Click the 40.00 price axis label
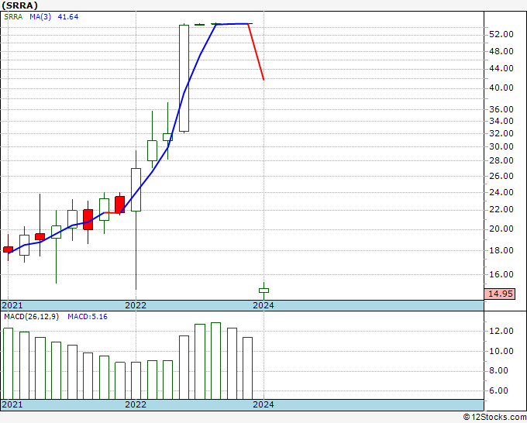The width and height of the screenshot is (527, 423). pos(501,88)
